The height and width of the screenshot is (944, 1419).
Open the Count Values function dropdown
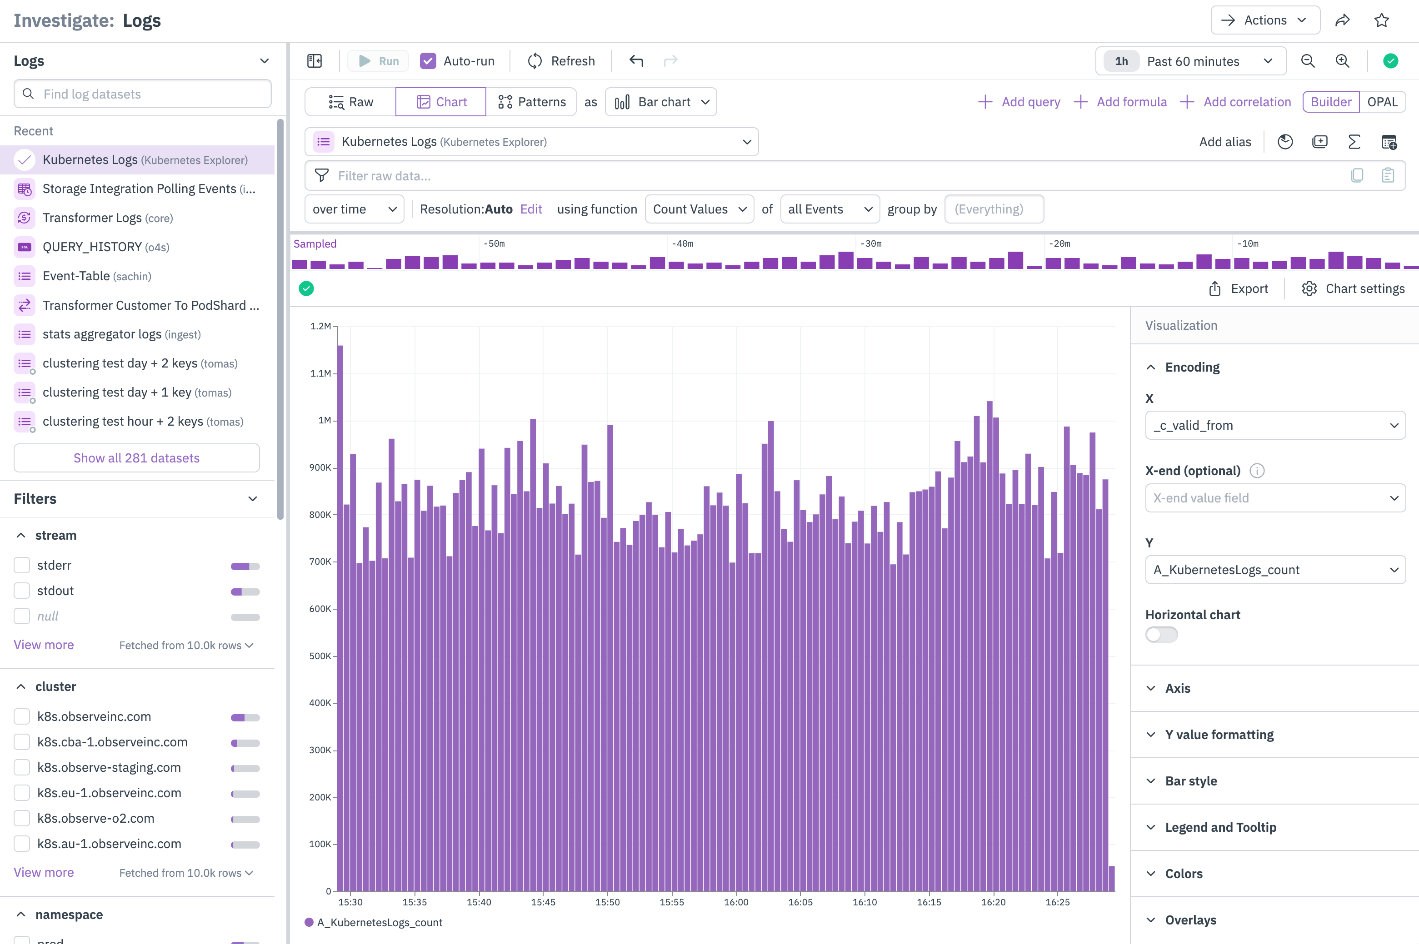(x=699, y=209)
